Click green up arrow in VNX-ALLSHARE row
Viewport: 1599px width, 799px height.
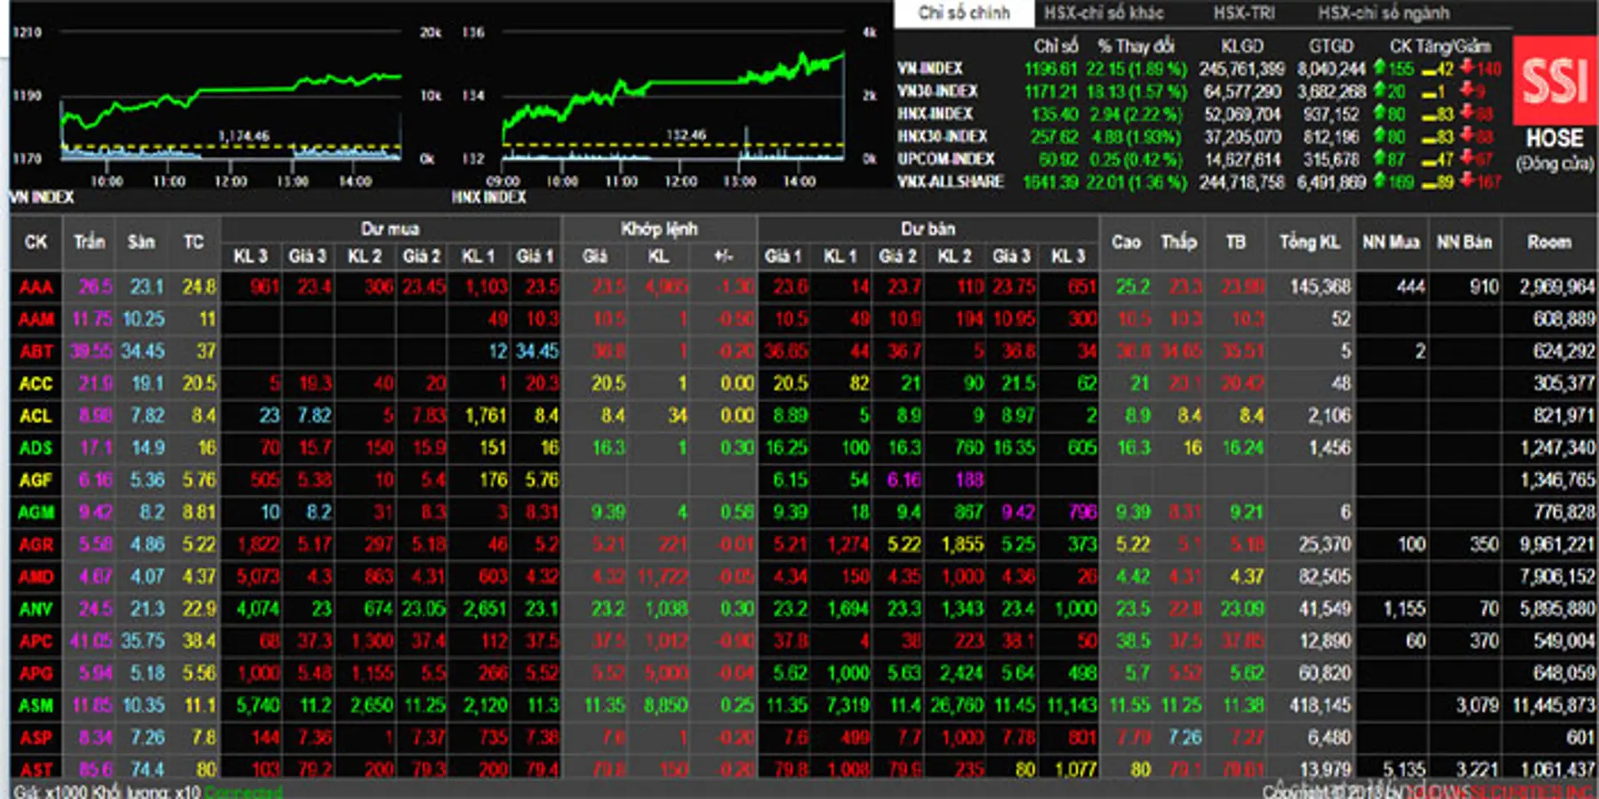1379,181
